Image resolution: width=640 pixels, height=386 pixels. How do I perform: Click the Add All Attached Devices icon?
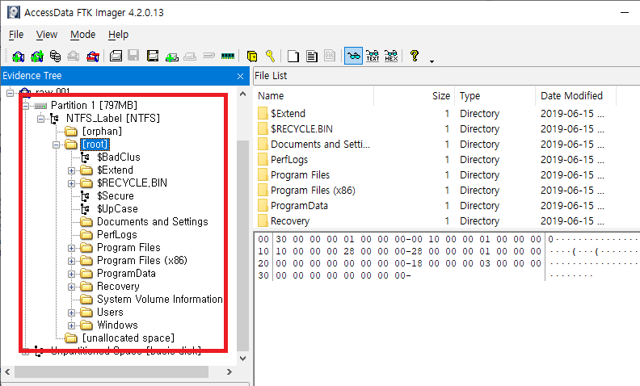point(37,57)
